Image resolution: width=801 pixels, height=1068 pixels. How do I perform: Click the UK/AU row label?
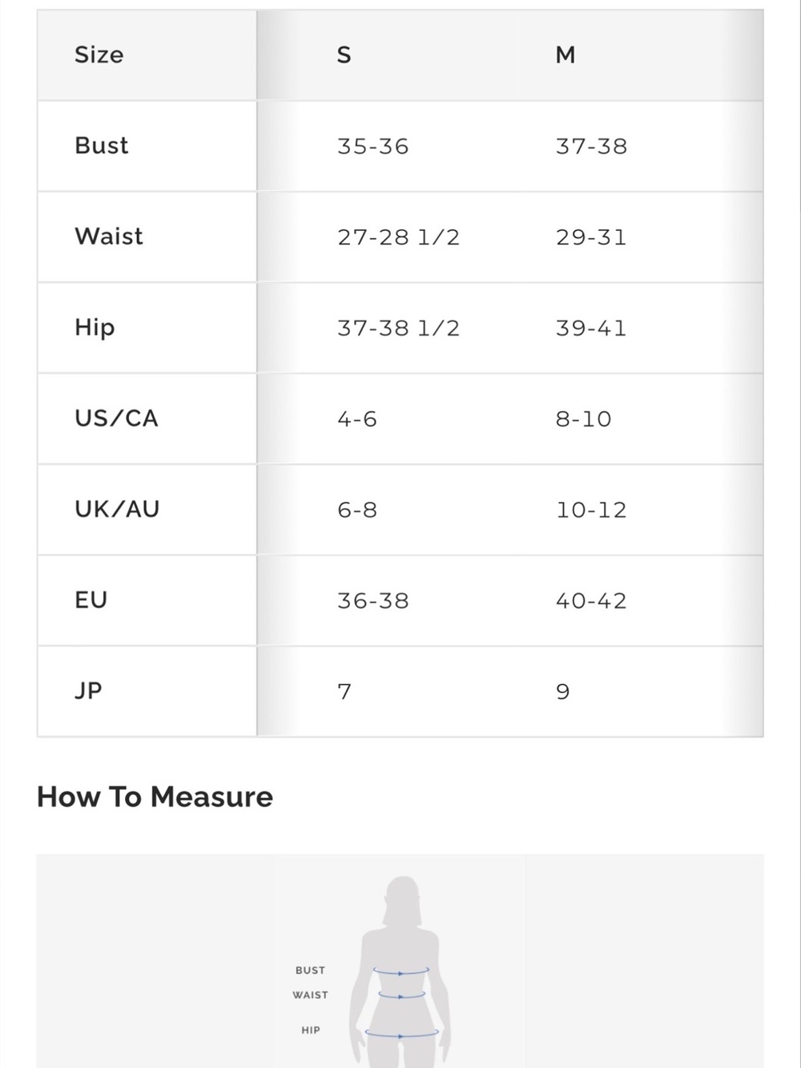pyautogui.click(x=117, y=509)
